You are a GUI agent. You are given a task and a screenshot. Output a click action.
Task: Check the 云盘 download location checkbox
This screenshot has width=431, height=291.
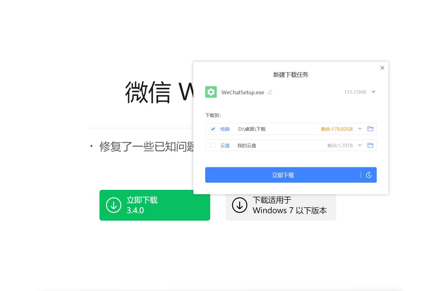[x=213, y=145]
